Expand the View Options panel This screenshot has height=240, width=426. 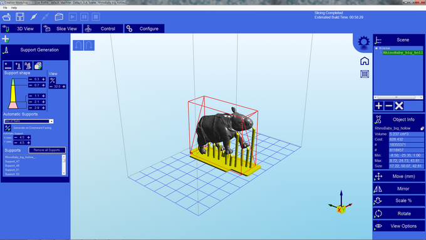point(398,226)
